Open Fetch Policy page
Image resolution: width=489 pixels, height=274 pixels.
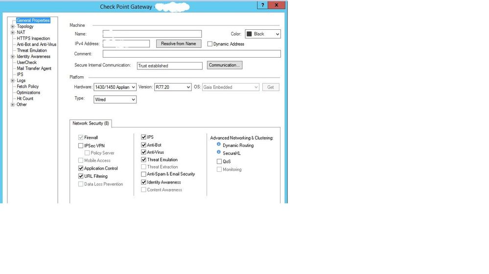[x=28, y=86]
